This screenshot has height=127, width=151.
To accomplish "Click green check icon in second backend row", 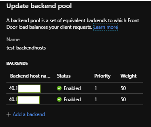I will pyautogui.click(x=59, y=99).
